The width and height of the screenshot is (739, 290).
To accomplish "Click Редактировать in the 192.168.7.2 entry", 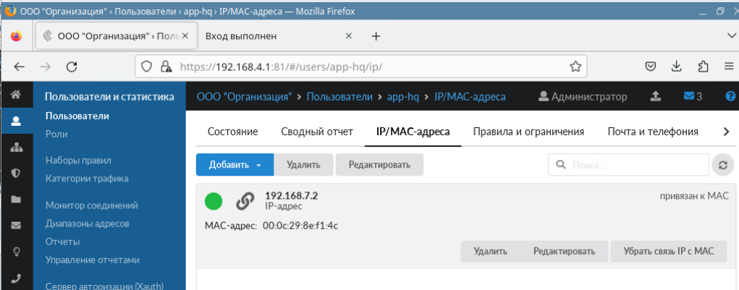I will tap(564, 252).
